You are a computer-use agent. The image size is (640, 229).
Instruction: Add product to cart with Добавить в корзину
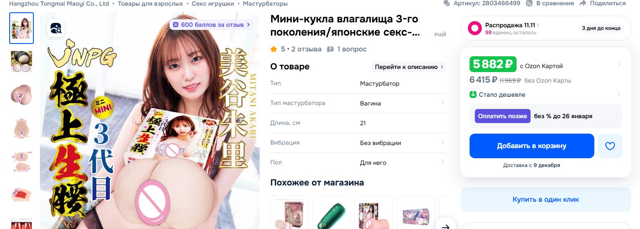(532, 146)
